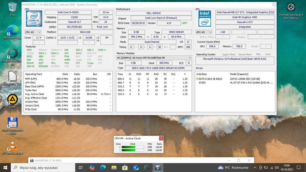Open network status in system tray
The height and width of the screenshot is (172, 306).
pos(271,167)
